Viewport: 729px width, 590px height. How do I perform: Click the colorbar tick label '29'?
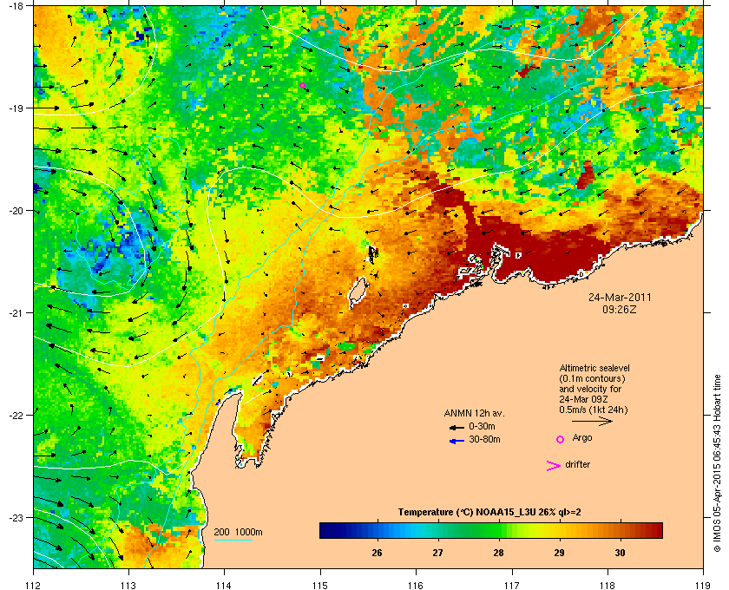[x=559, y=553]
